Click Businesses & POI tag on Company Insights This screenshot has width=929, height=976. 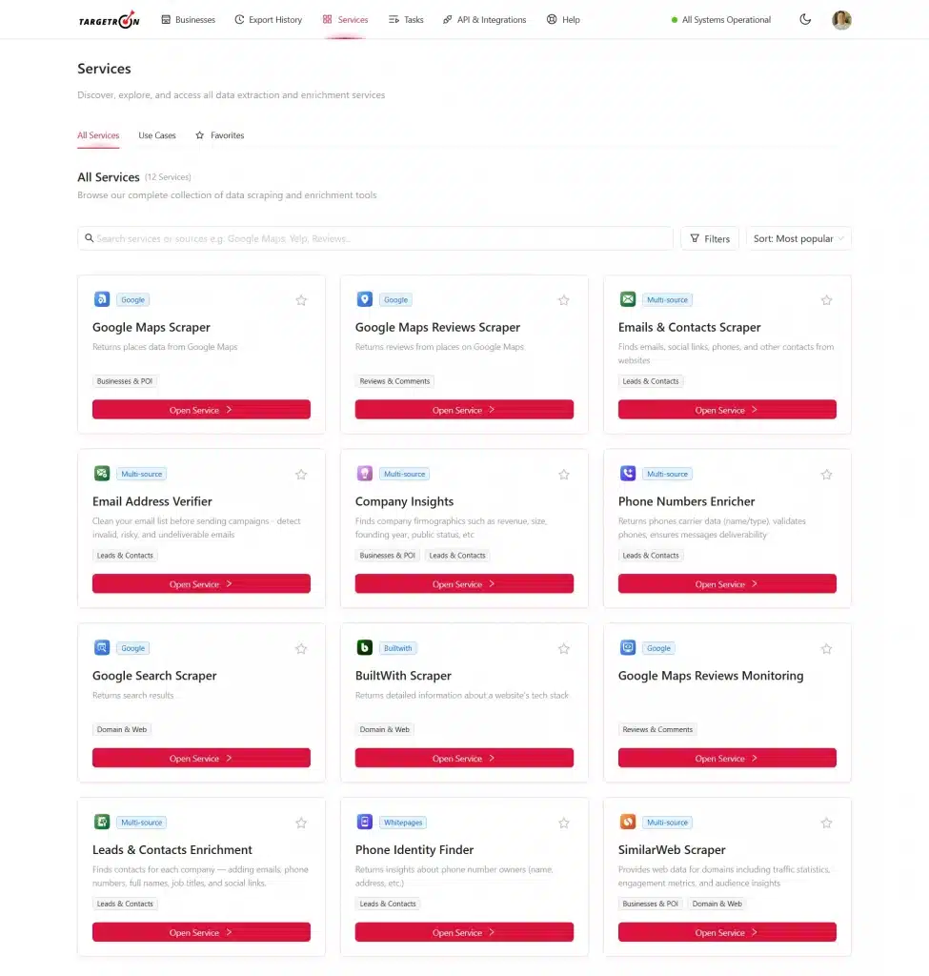[x=387, y=555]
